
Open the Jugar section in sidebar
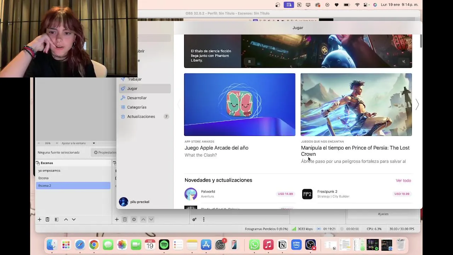pyautogui.click(x=145, y=89)
